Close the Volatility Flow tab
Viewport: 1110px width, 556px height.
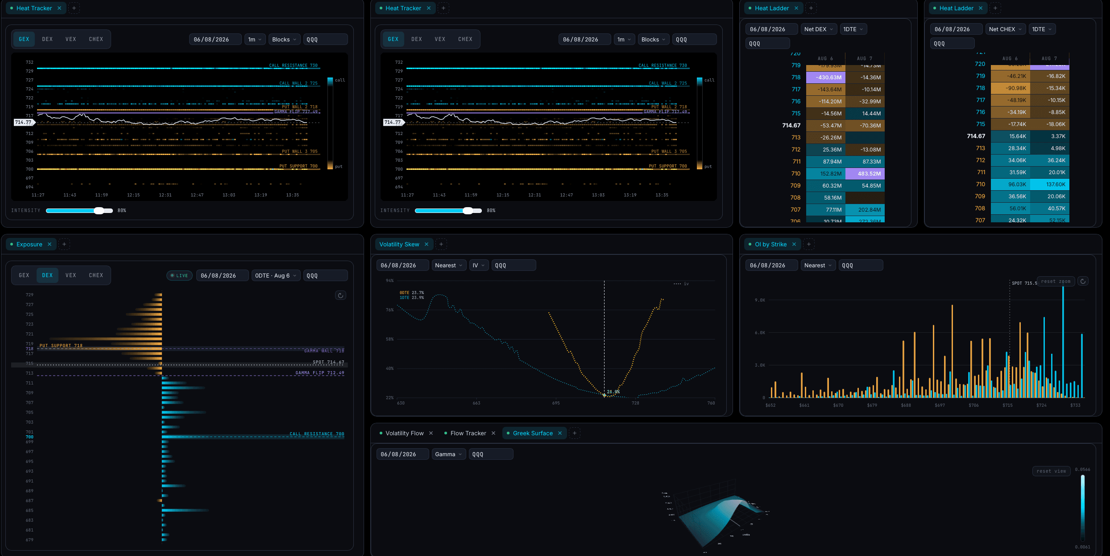[x=431, y=433]
